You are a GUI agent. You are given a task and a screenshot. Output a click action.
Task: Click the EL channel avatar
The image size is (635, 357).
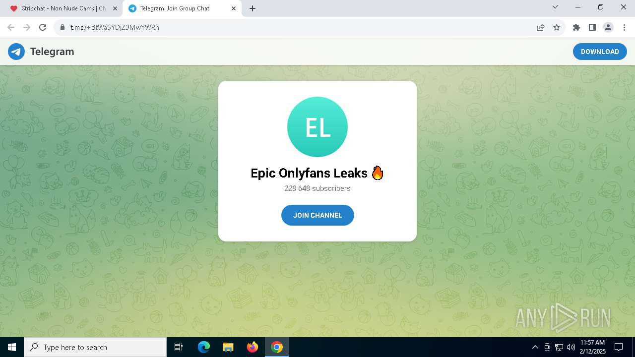(x=317, y=127)
